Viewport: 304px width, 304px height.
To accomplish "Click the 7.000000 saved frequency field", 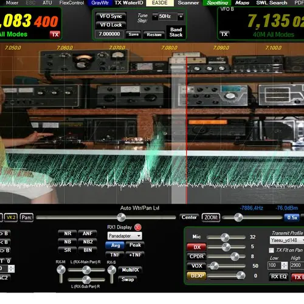I will [109, 34].
